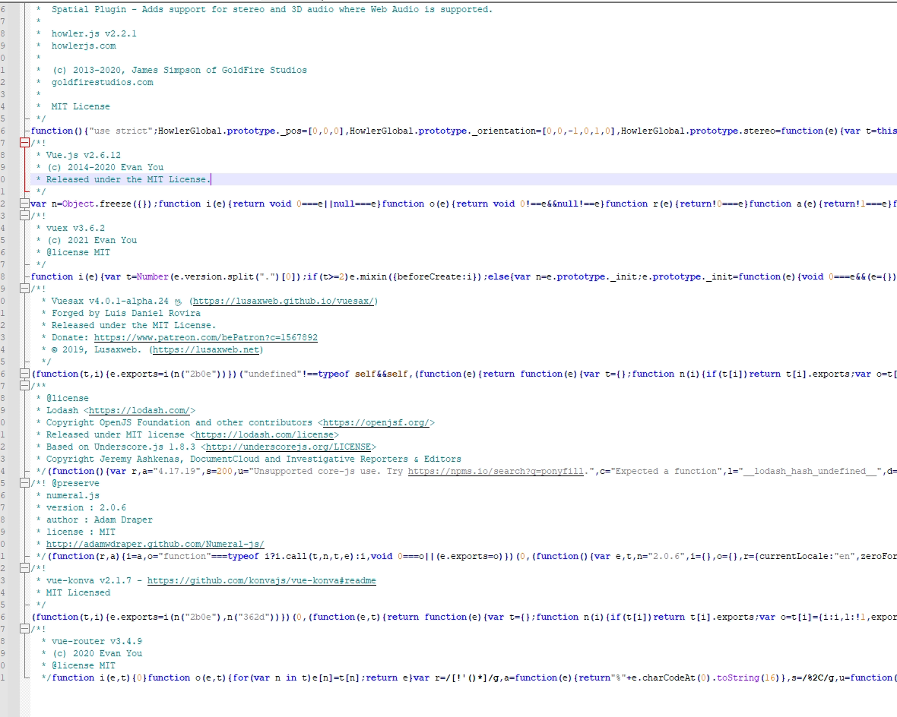897x717 pixels.
Task: Click "Released under the MIT License." in Vuesax block
Action: coord(134,325)
